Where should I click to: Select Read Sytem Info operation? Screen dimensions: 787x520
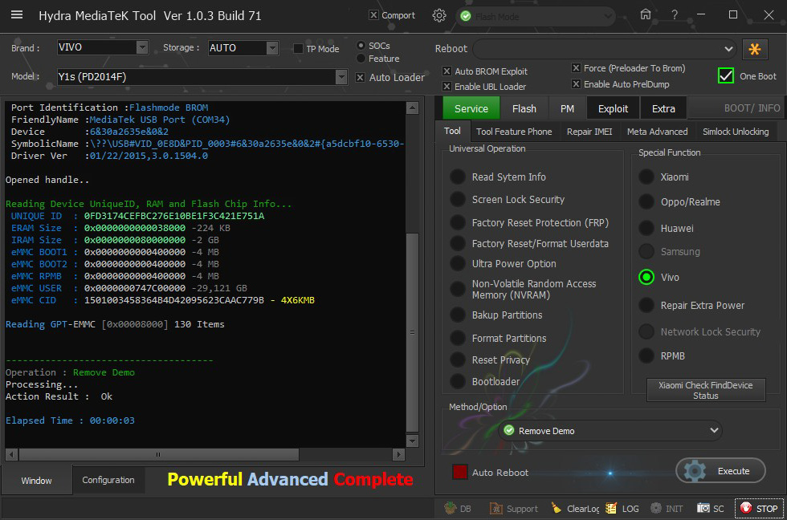pyautogui.click(x=457, y=177)
